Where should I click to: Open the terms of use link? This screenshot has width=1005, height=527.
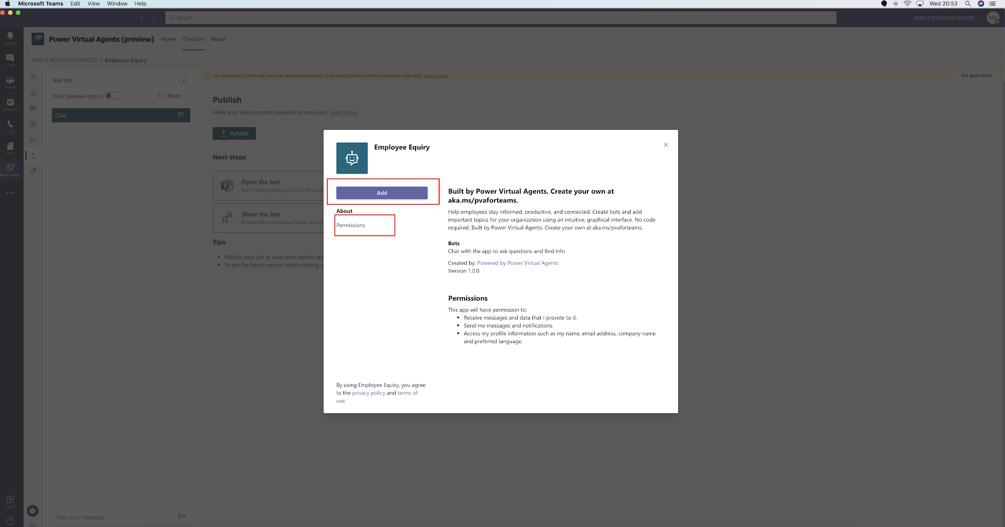tap(407, 393)
